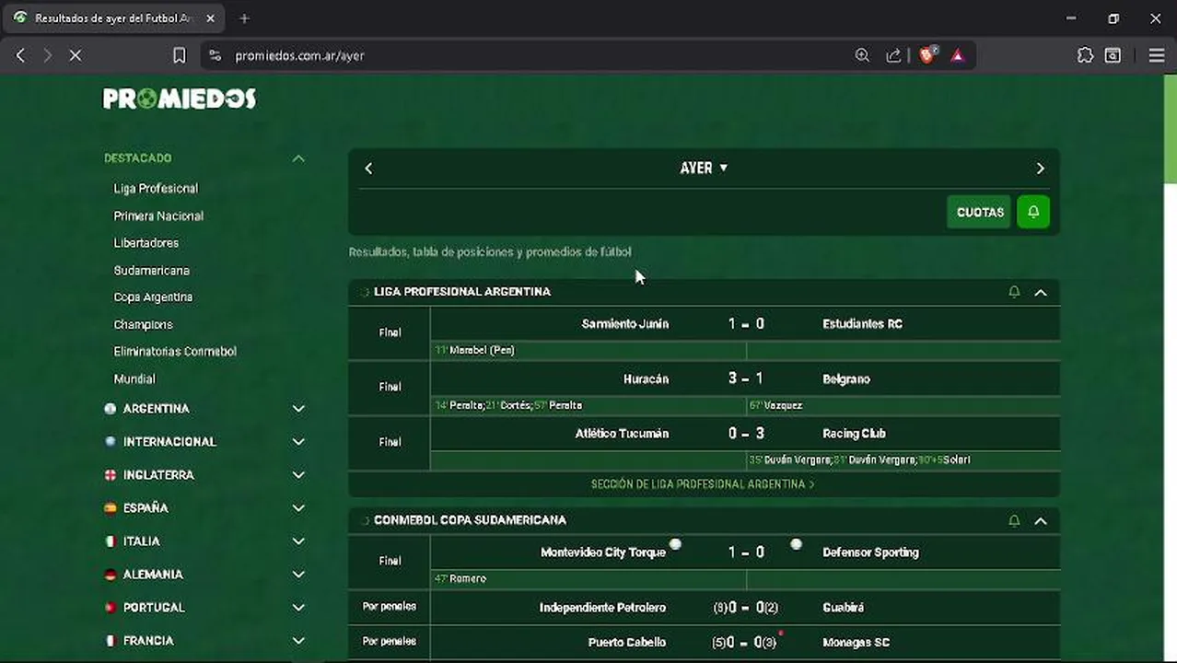
Task: Click Alemania flag icon in sidebar
Action: pyautogui.click(x=111, y=575)
